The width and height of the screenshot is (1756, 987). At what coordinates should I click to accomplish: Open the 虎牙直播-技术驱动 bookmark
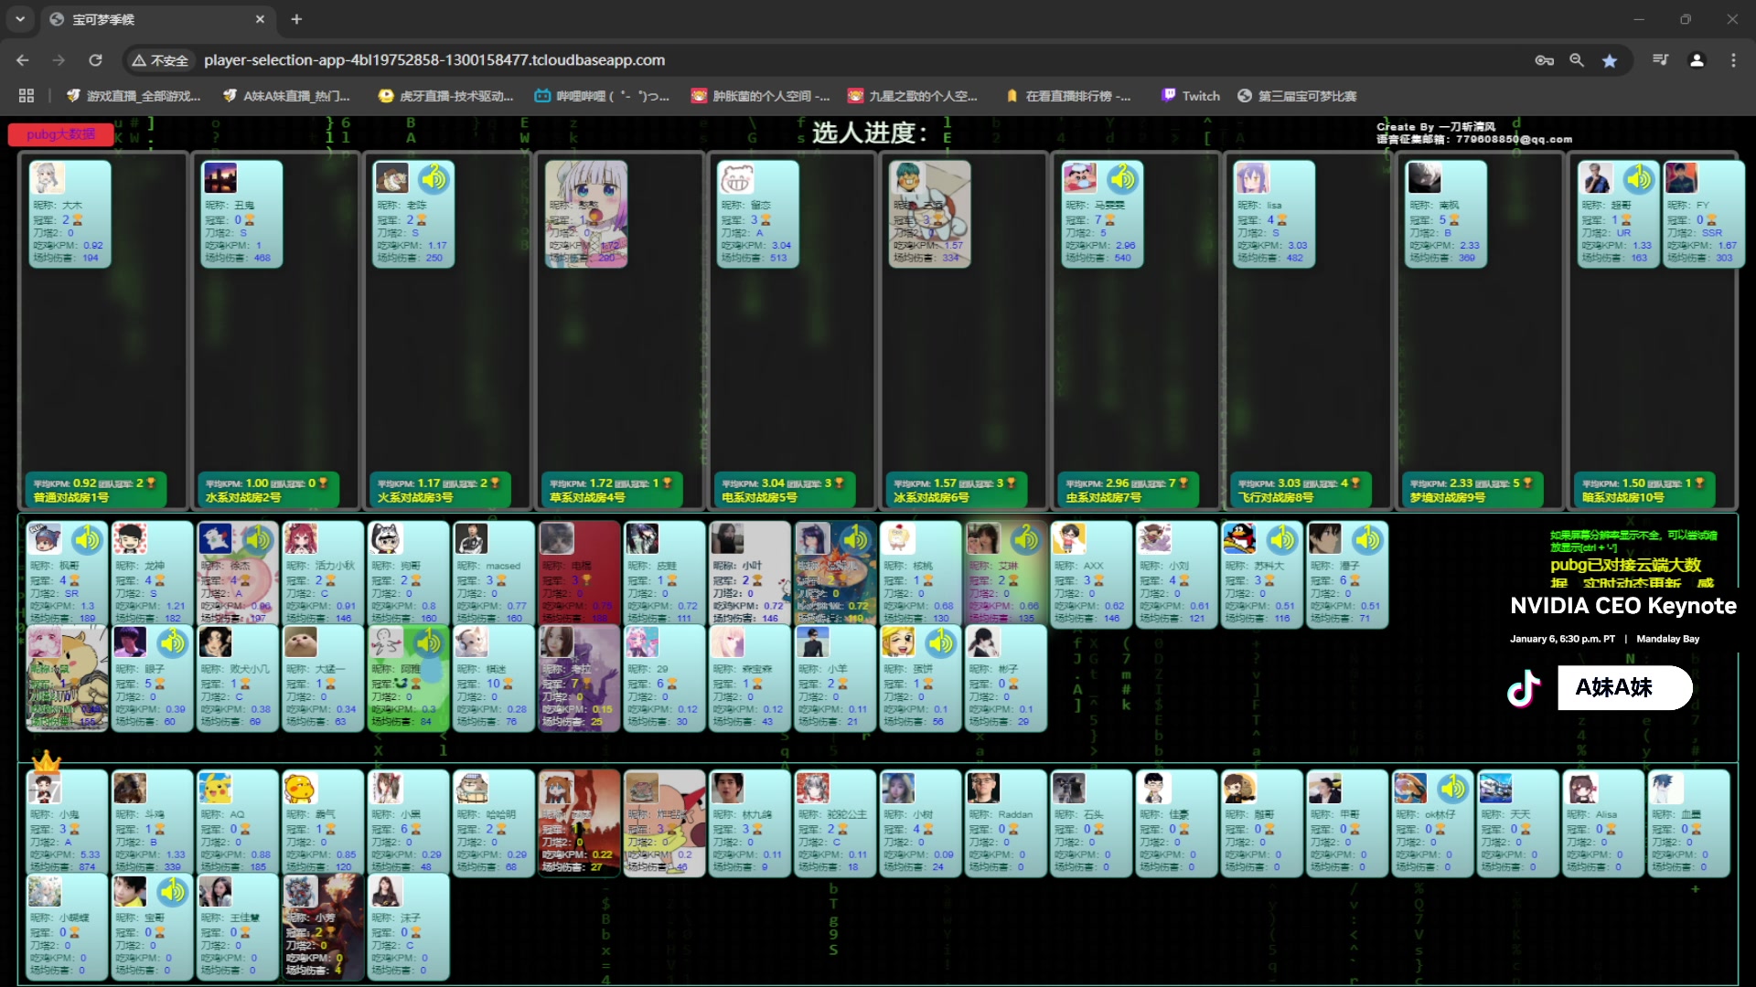pos(446,96)
